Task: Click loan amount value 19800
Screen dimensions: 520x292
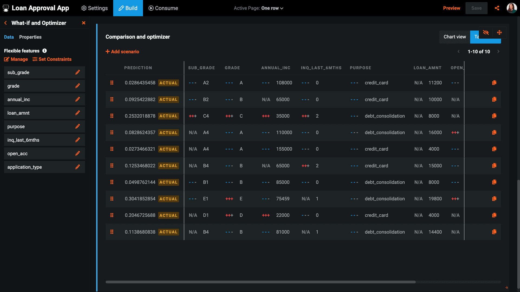Action: pos(435,199)
